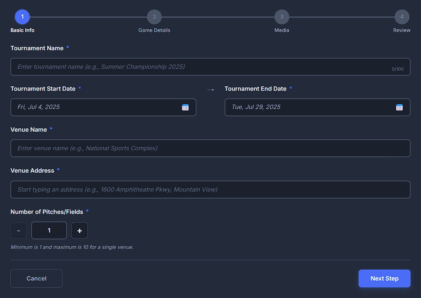421x298 pixels.
Task: Focus the Venue Address input field
Action: click(x=210, y=189)
